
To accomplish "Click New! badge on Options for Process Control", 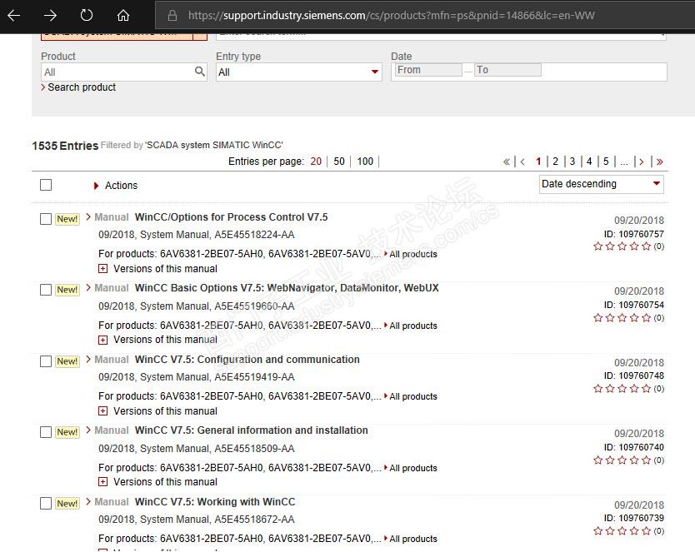I will tap(67, 219).
